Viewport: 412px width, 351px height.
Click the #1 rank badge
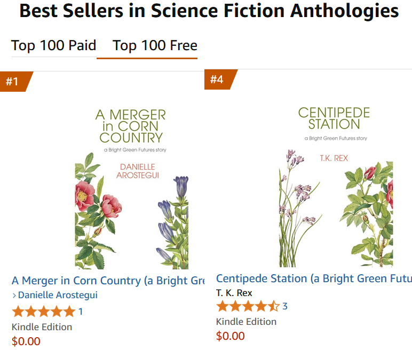coord(13,82)
